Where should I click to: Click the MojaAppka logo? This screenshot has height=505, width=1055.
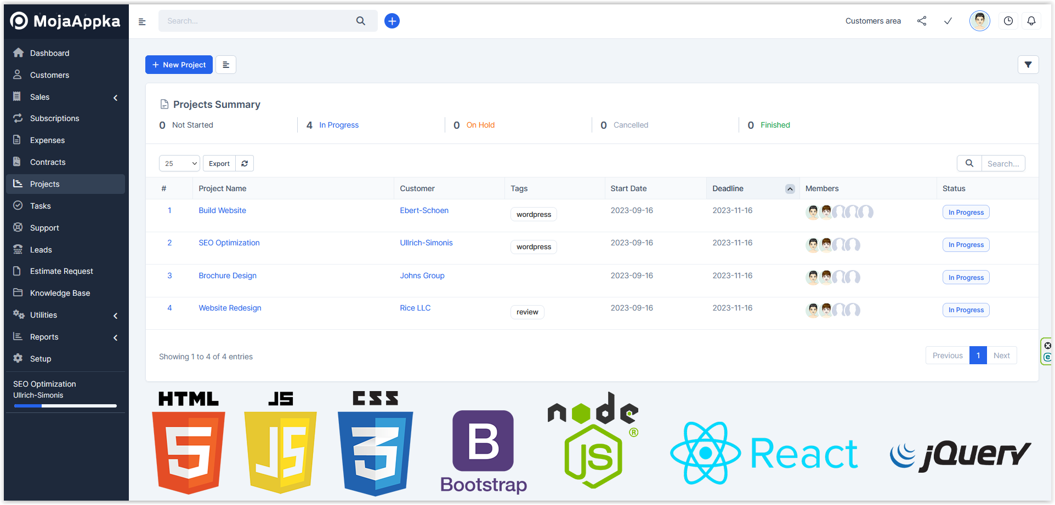65,21
